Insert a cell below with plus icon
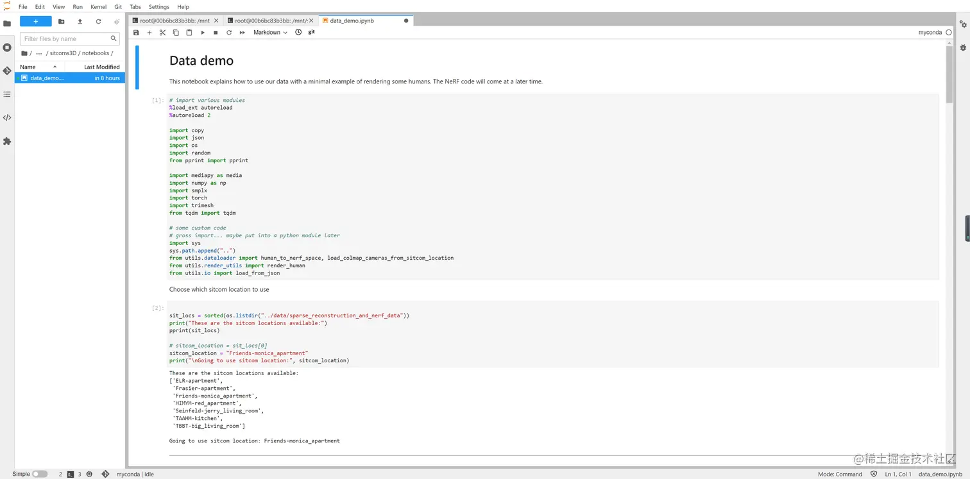This screenshot has height=479, width=970. point(149,33)
